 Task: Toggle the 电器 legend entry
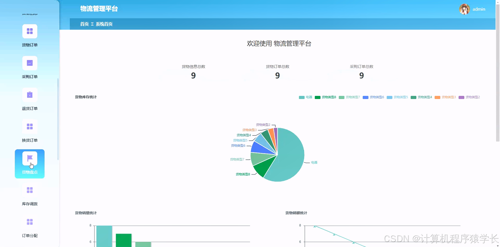(305, 97)
